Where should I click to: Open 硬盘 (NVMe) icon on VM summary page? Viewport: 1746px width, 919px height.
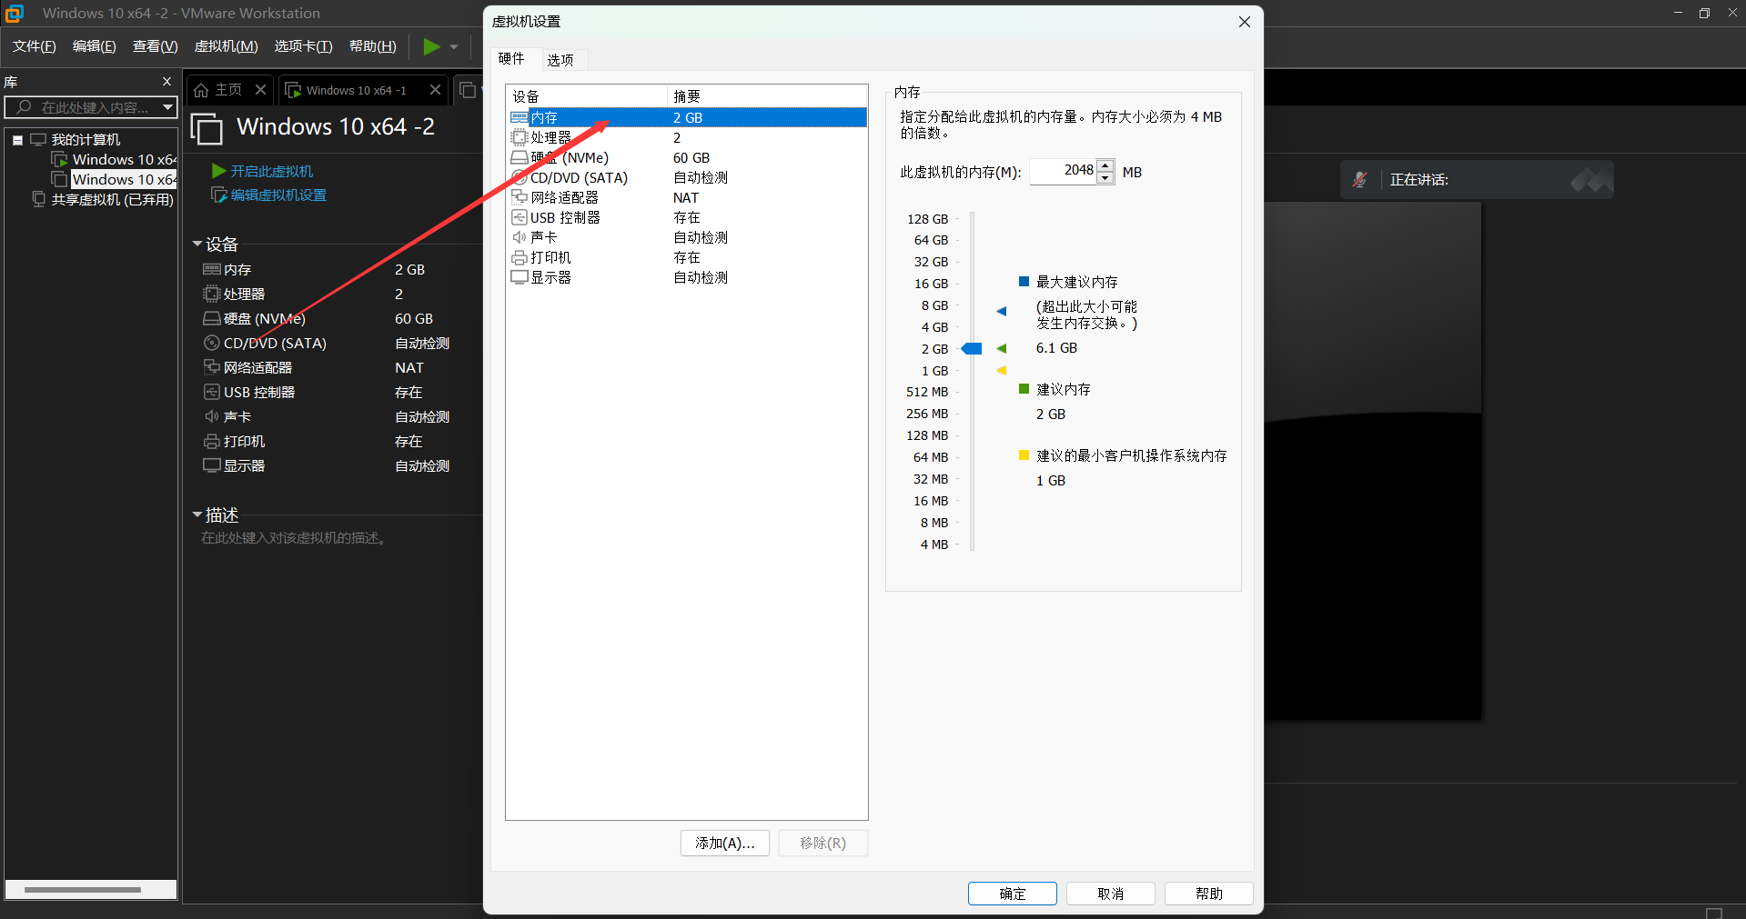pos(211,318)
